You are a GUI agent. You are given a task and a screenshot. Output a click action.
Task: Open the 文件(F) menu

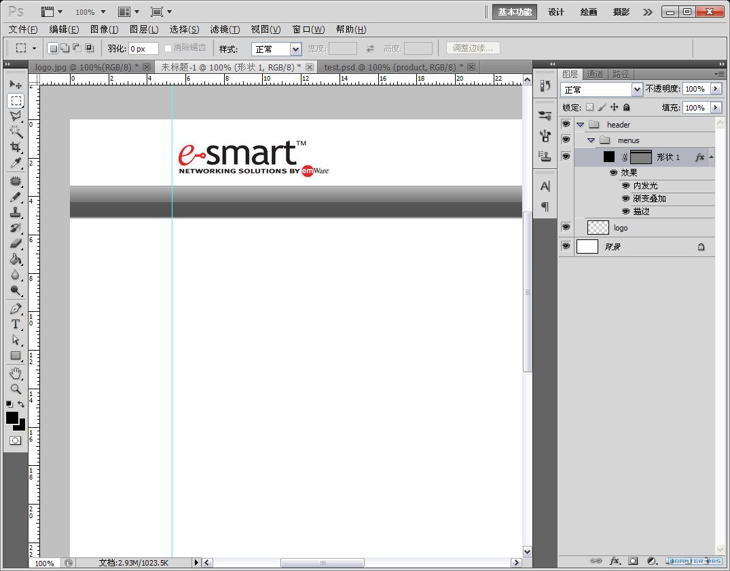(23, 29)
